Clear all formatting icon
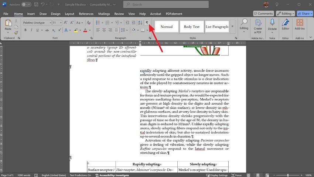This screenshot has height=177, width=314. pos(89,23)
